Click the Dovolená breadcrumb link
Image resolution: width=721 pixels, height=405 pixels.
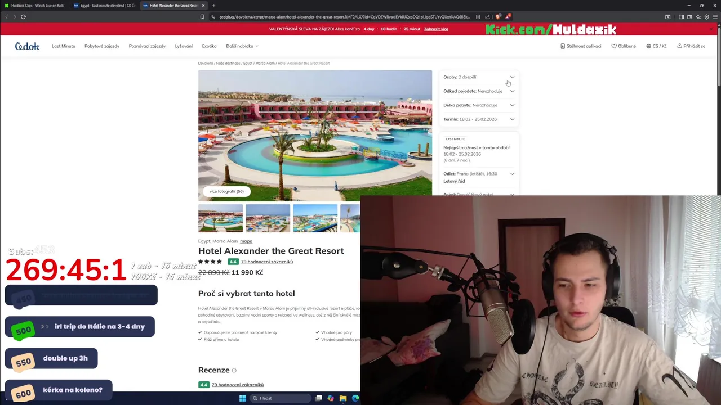tap(206, 63)
